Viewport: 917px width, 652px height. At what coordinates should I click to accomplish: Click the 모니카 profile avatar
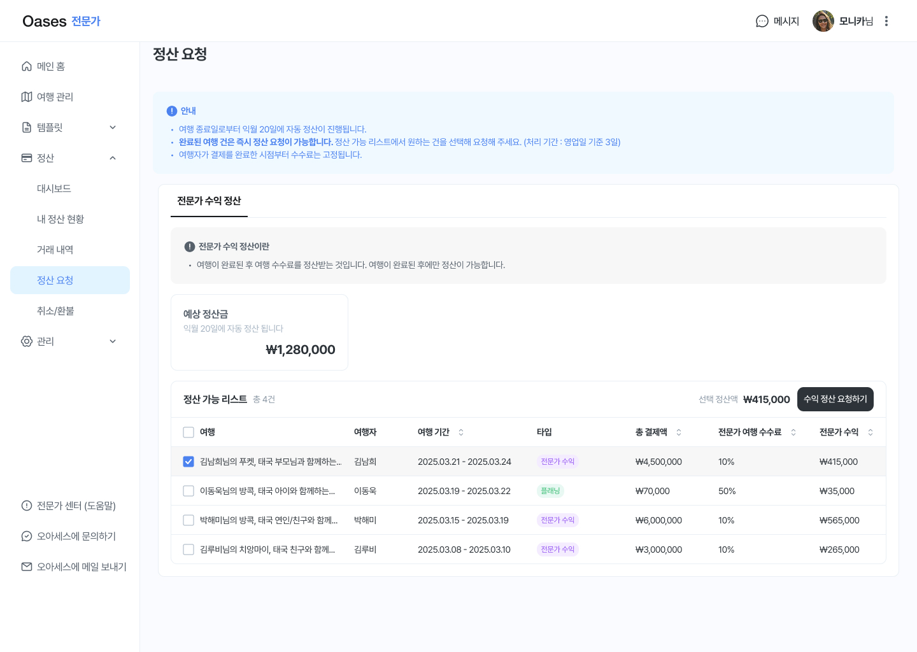point(823,21)
